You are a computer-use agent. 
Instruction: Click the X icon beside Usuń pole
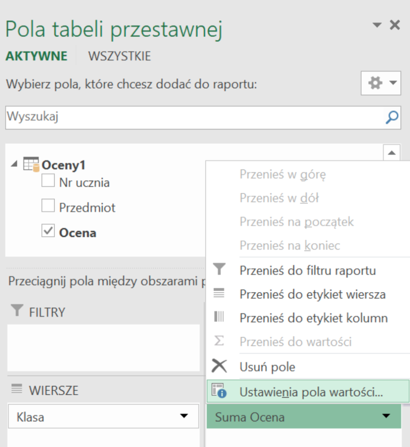(219, 366)
